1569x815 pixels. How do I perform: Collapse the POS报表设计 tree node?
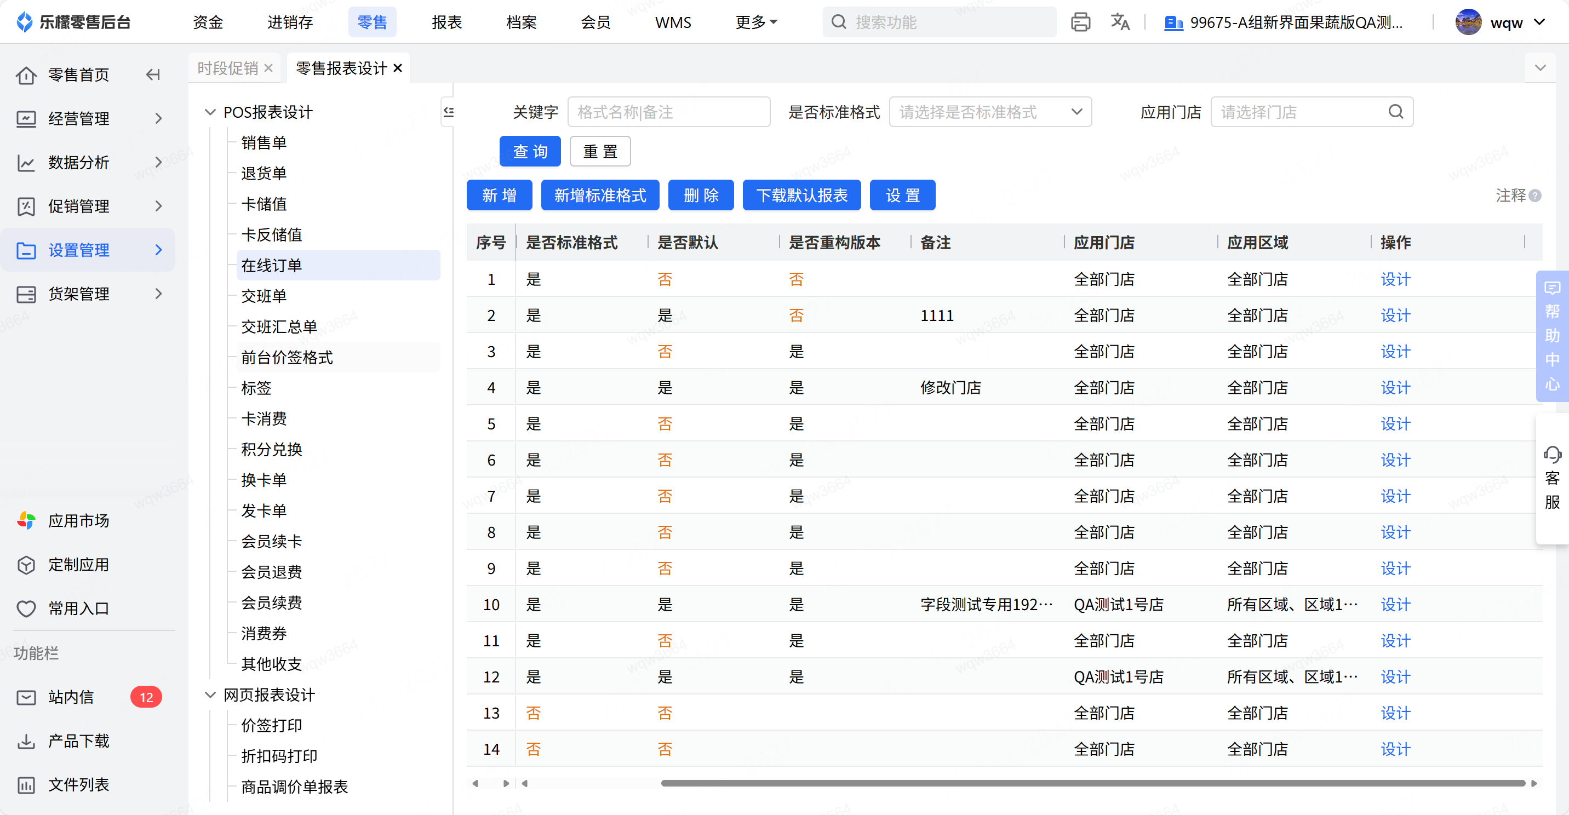click(x=210, y=112)
